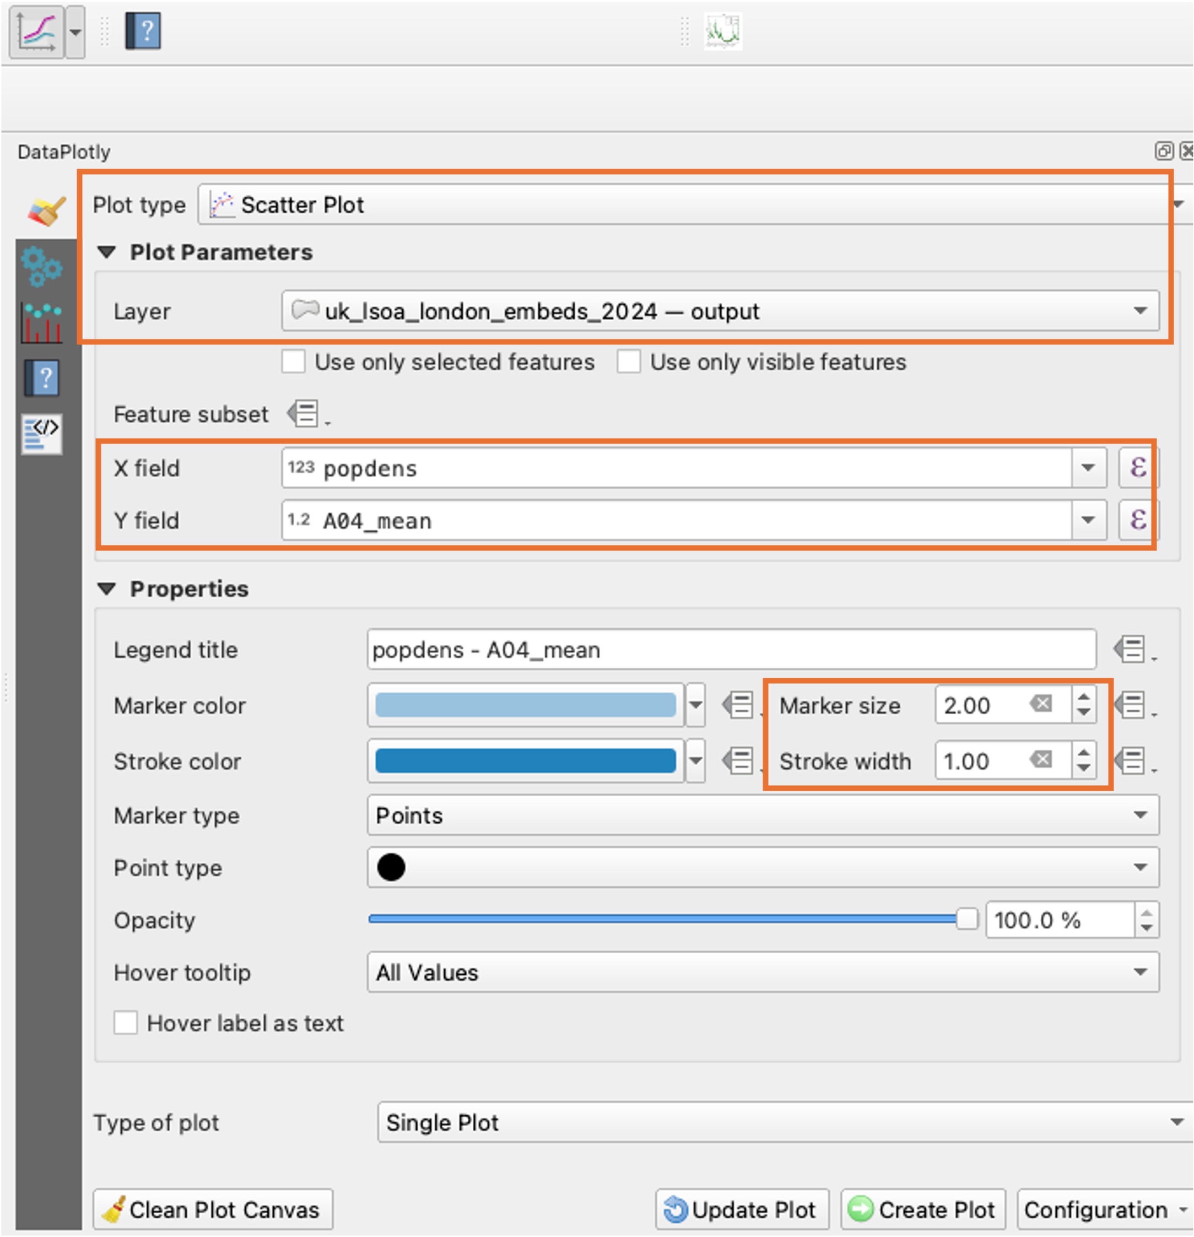Switch to the plot canvas sidebar tab
The width and height of the screenshot is (1194, 1237).
[x=42, y=322]
